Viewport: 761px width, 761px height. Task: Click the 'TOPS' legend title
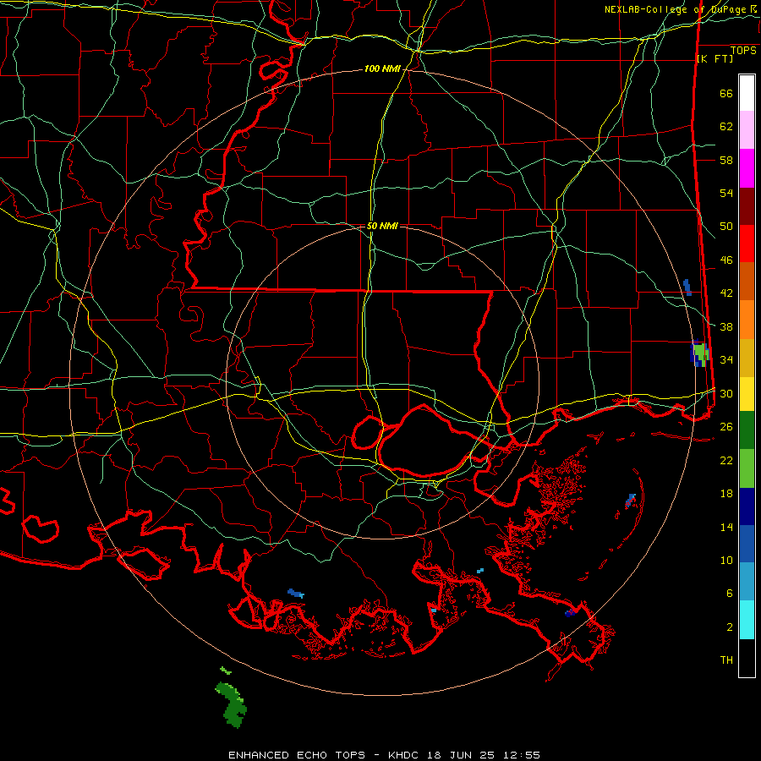pos(743,50)
